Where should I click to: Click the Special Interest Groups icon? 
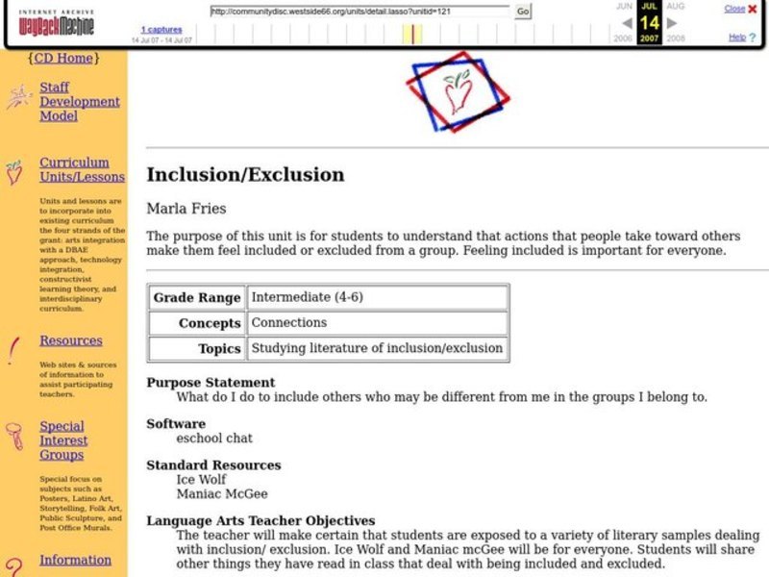(x=14, y=437)
